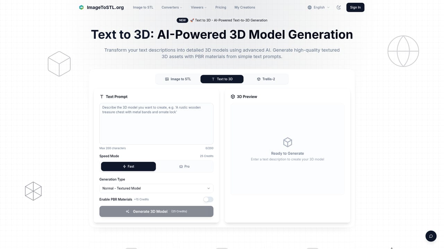Click the NEW badge
The width and height of the screenshot is (444, 249).
[182, 20]
